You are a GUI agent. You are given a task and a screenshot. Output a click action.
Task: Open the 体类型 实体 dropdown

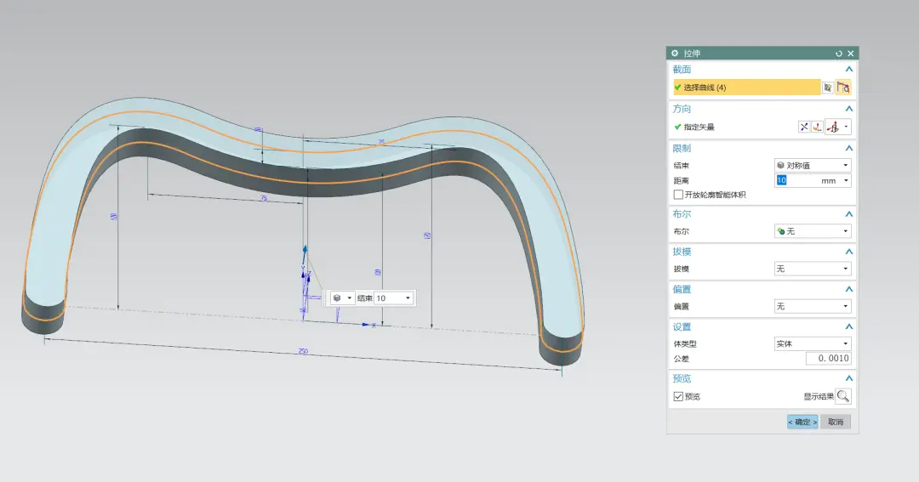813,343
